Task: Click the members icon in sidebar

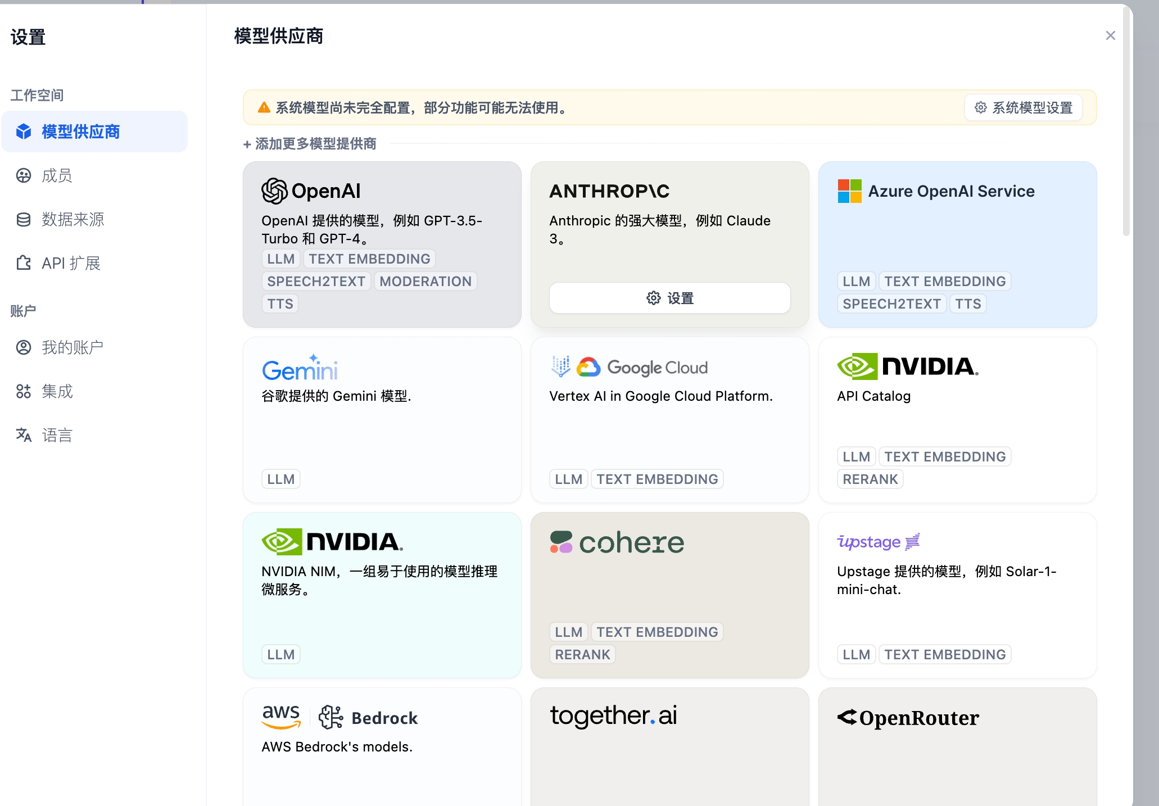Action: pyautogui.click(x=24, y=175)
